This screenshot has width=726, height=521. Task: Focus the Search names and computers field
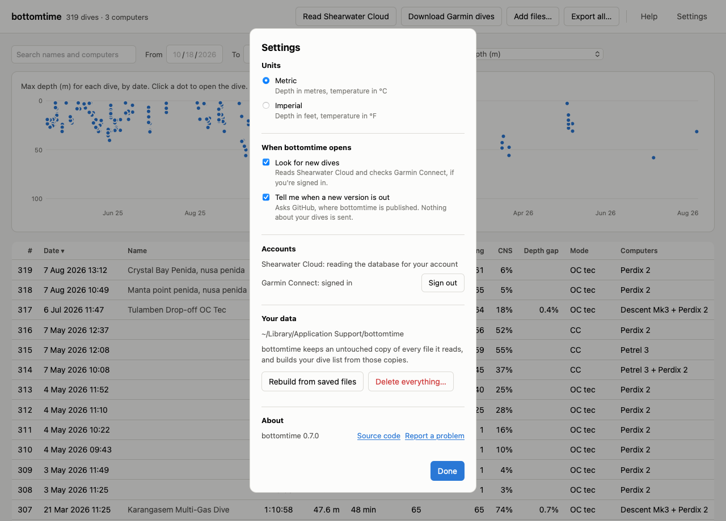pyautogui.click(x=74, y=54)
